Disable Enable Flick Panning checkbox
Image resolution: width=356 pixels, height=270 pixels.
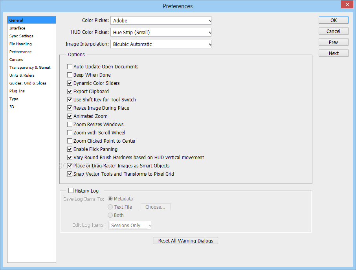click(70, 149)
